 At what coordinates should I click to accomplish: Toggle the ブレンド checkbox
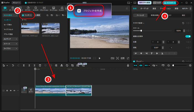pos(134,61)
